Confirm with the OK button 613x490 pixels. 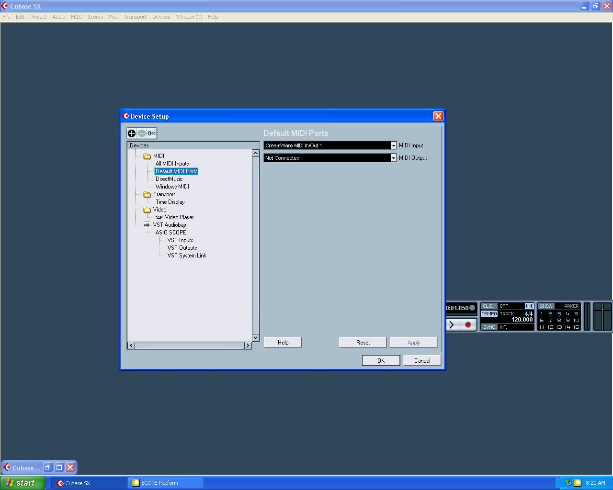tap(381, 360)
